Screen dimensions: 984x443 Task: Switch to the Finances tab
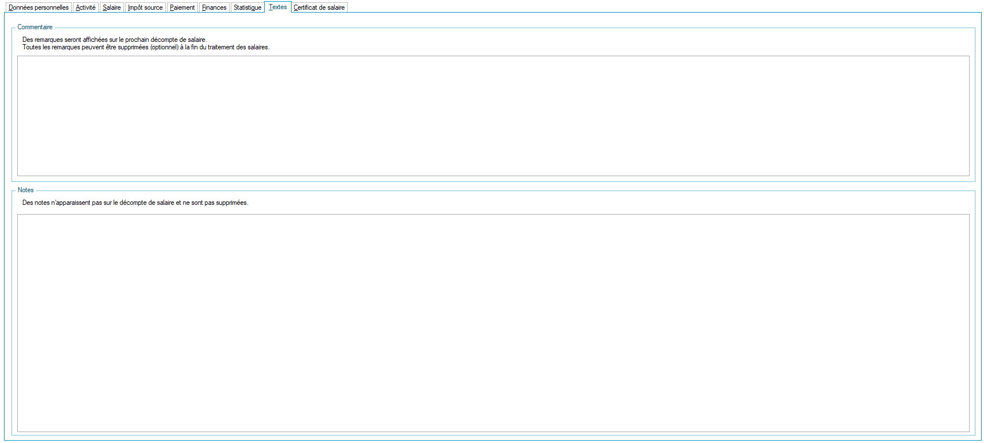(214, 7)
